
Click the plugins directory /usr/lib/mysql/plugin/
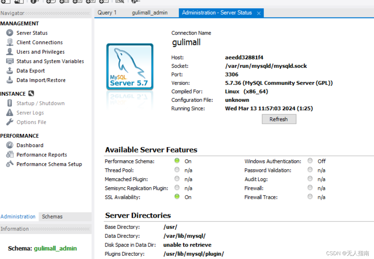pos(193,254)
